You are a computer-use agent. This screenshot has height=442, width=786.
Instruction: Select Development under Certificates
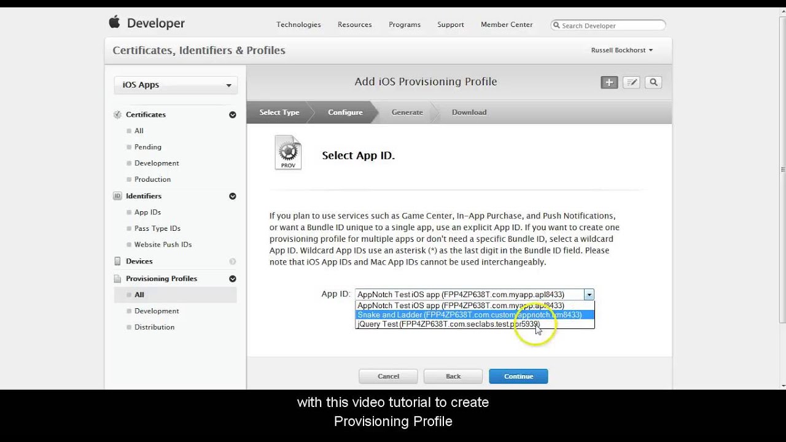[157, 163]
